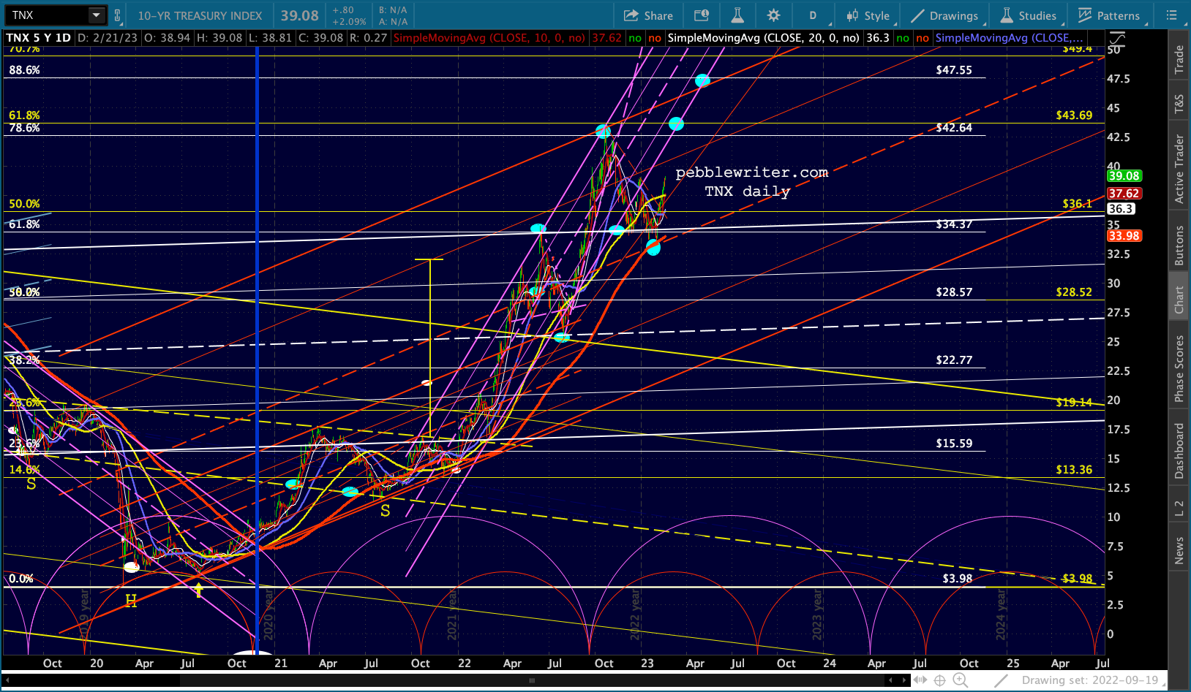Open the TNX symbol dropdown arrow
This screenshot has width=1191, height=692.
point(96,15)
